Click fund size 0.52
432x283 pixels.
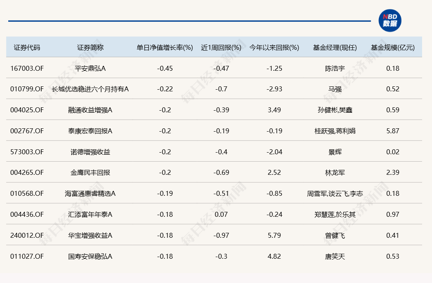coord(392,89)
